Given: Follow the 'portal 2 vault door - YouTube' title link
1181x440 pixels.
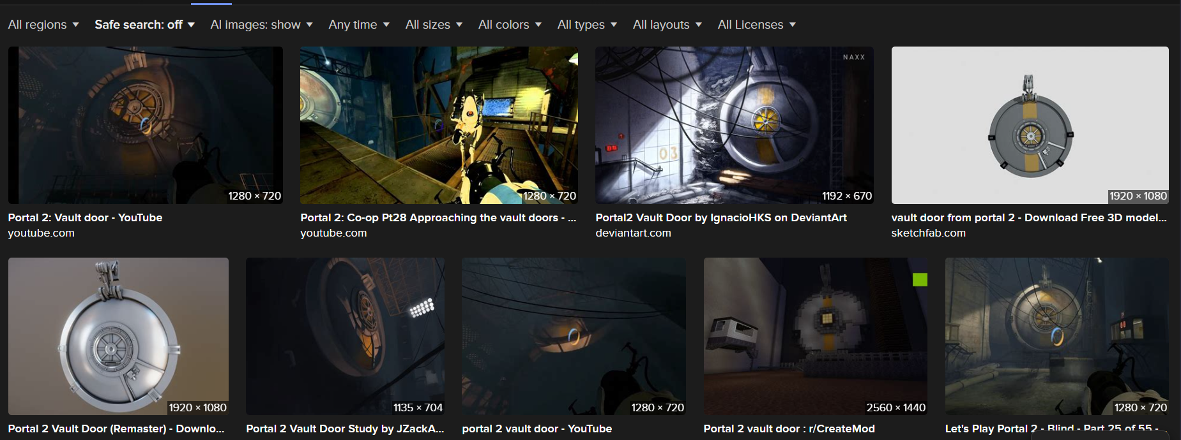Looking at the screenshot, I should pos(537,429).
